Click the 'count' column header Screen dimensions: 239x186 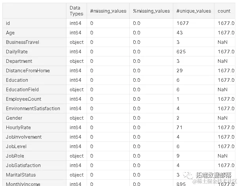[x=224, y=11]
